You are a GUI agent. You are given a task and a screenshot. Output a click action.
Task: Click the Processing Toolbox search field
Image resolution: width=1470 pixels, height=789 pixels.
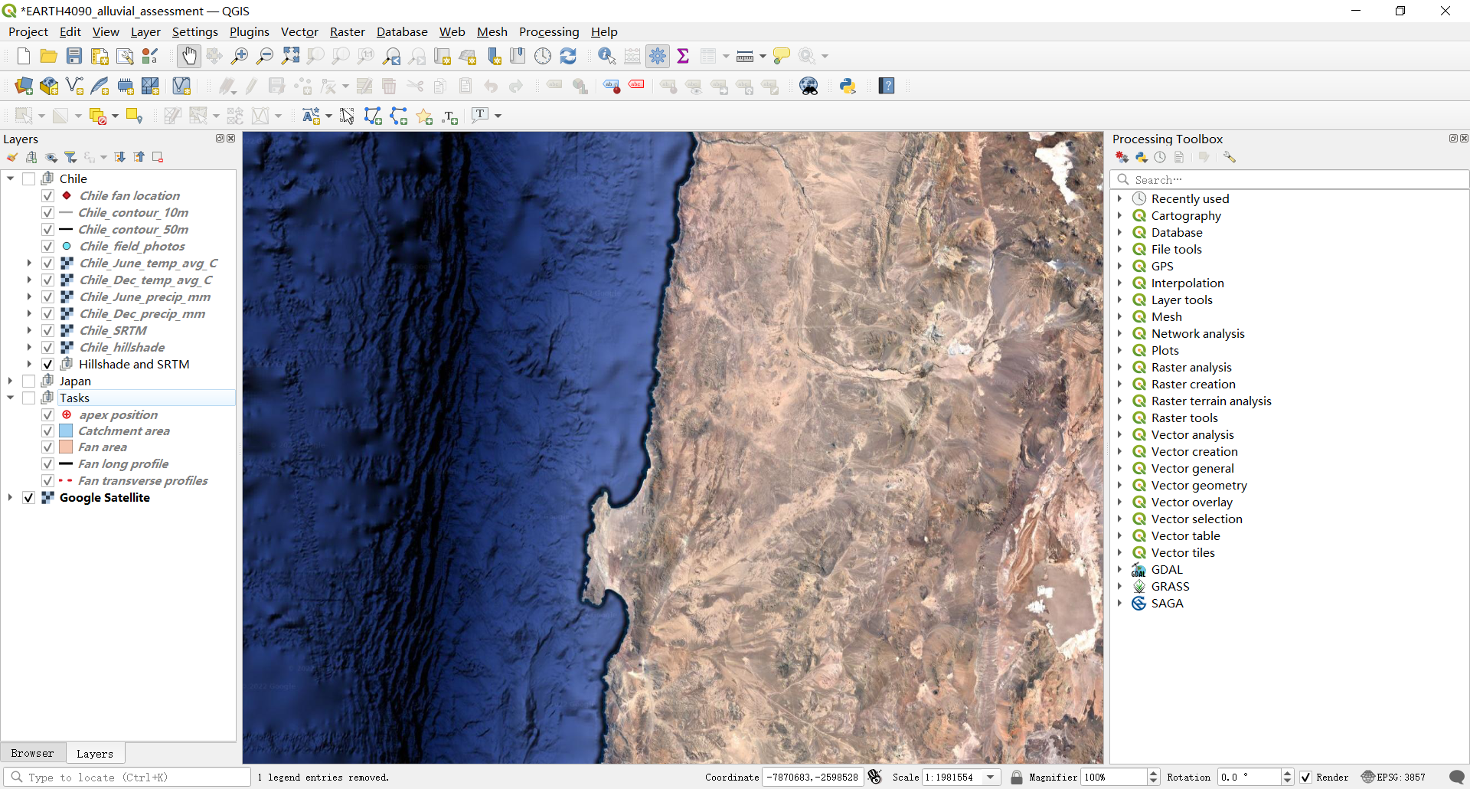(1289, 179)
